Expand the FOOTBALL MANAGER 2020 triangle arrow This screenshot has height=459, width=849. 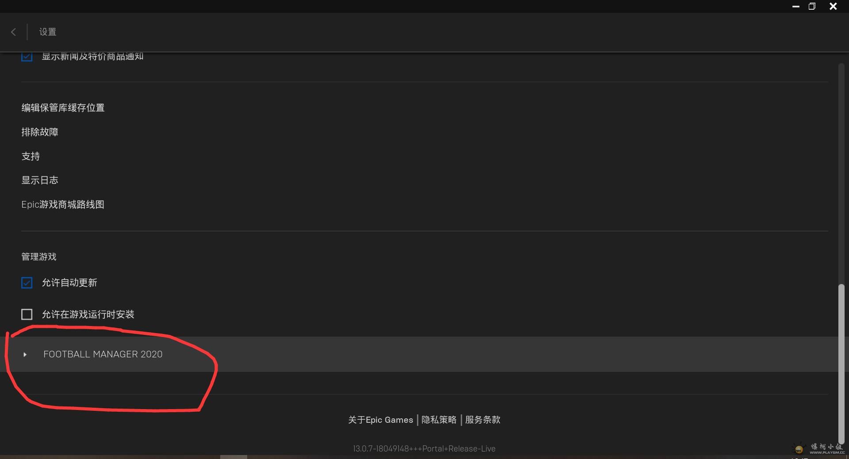[25, 354]
